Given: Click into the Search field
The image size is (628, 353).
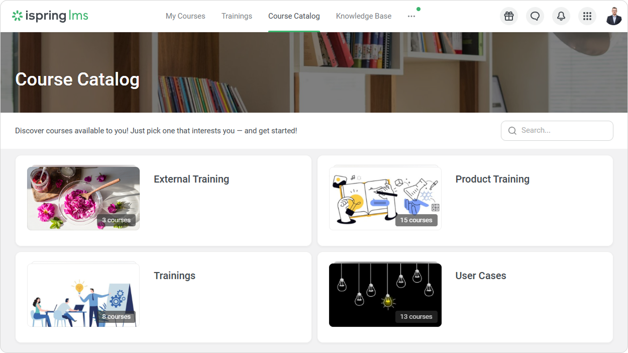Looking at the screenshot, I should coord(563,131).
